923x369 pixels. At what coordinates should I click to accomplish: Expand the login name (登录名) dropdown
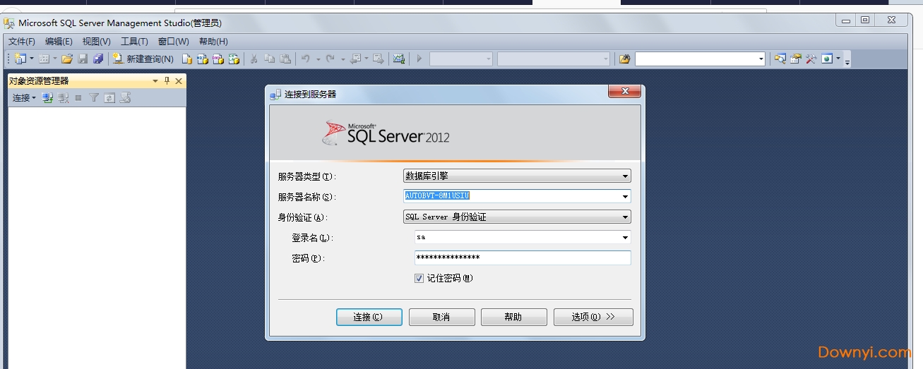(625, 238)
